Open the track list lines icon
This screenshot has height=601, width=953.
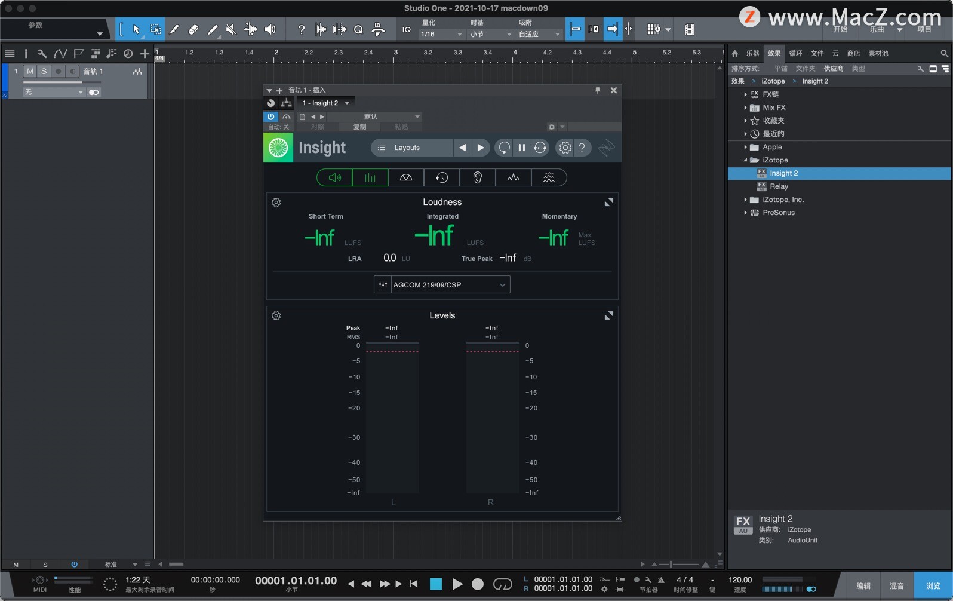point(10,54)
